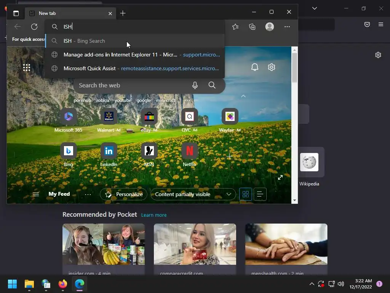This screenshot has height=293, width=390.
Task: Click the Edge address bar with ISH
Action: pos(135,27)
